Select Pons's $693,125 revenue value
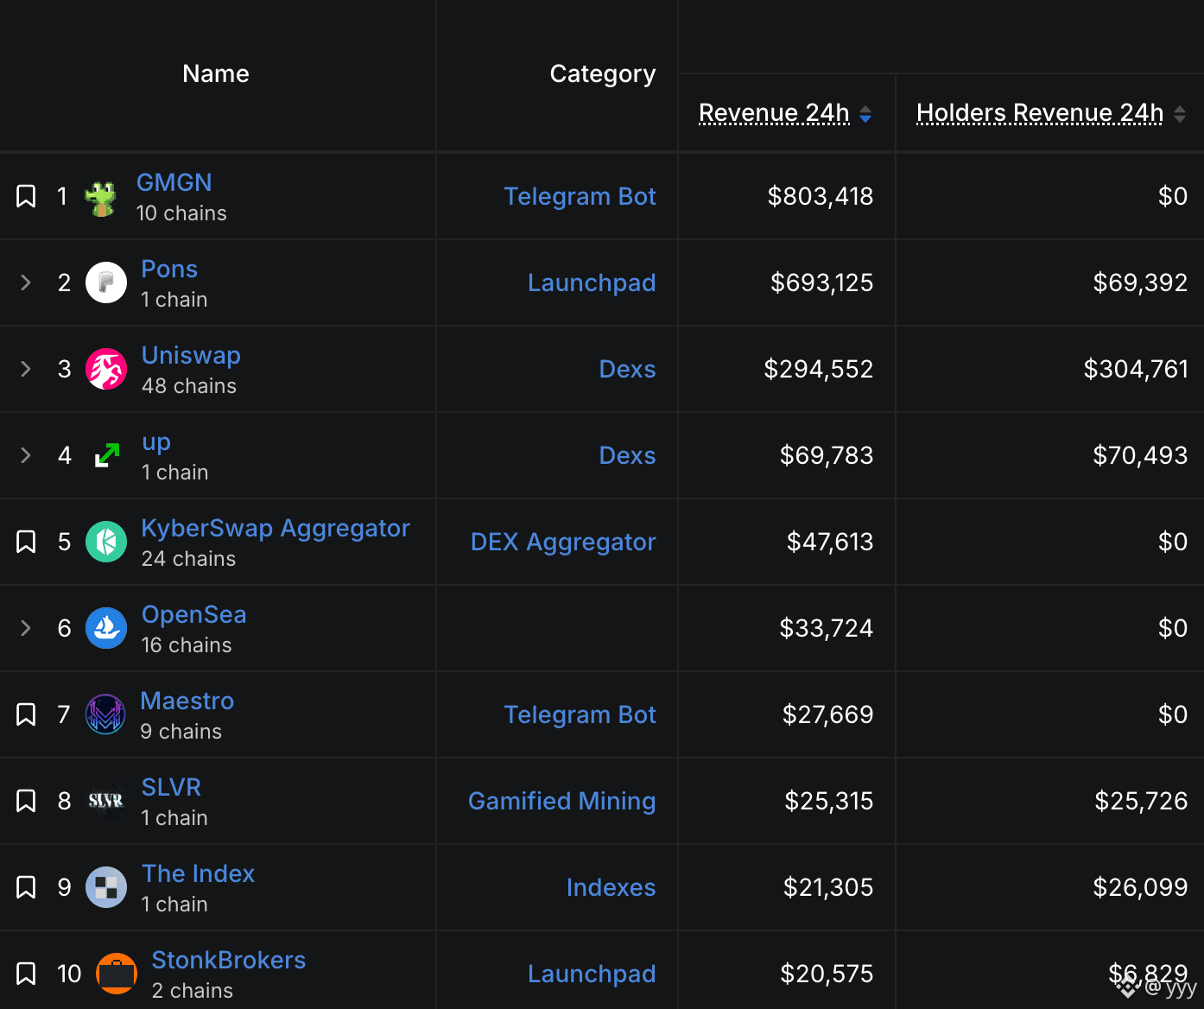The width and height of the screenshot is (1204, 1009). [x=822, y=282]
